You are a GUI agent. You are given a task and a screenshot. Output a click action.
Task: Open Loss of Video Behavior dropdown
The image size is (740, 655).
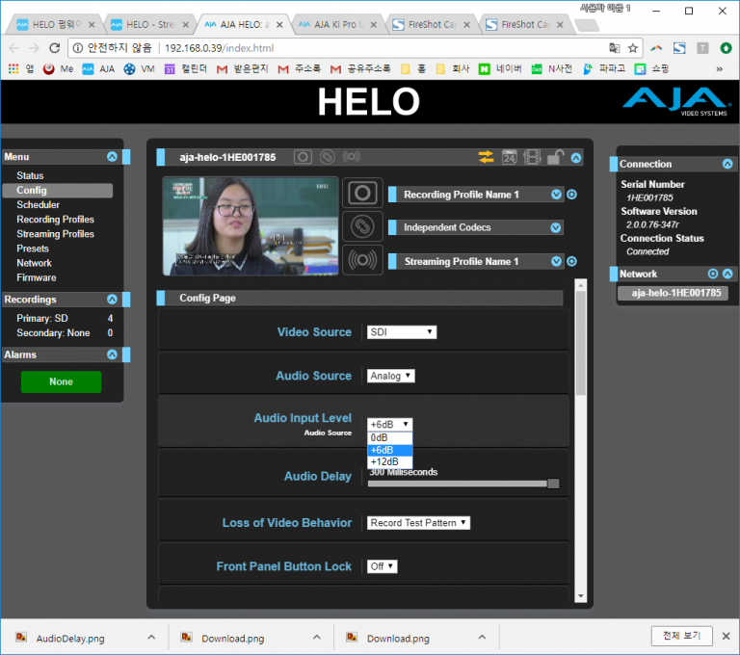click(x=418, y=523)
